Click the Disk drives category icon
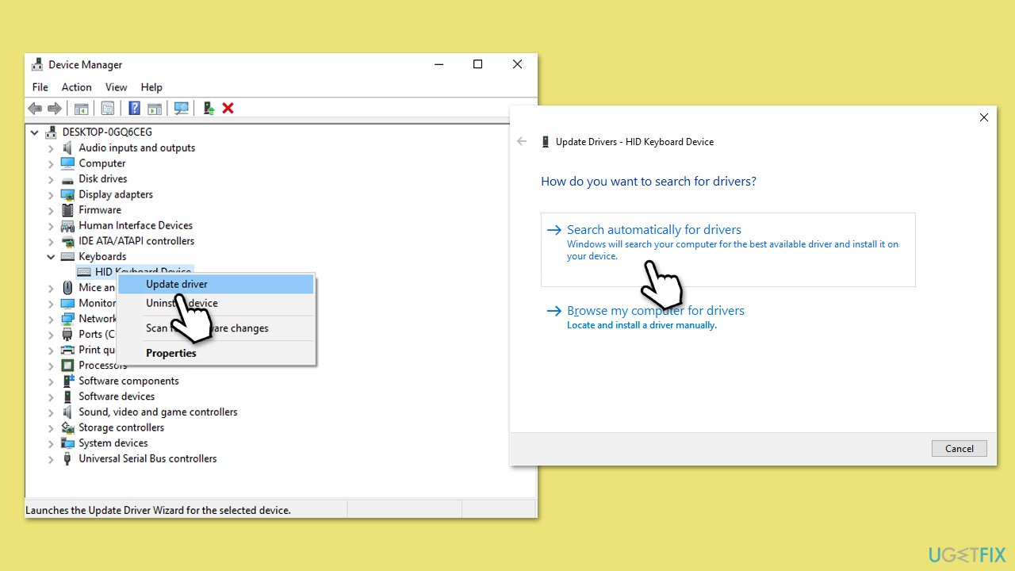The height and width of the screenshot is (571, 1015). click(x=68, y=179)
